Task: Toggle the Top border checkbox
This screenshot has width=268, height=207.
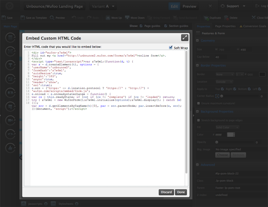Action: tap(223, 89)
